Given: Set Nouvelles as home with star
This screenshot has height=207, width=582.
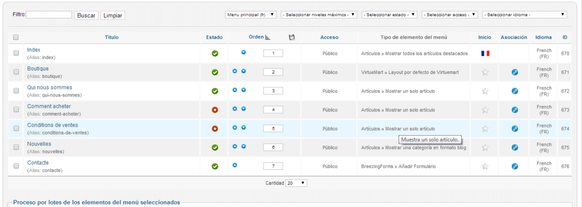Looking at the screenshot, I should (485, 147).
